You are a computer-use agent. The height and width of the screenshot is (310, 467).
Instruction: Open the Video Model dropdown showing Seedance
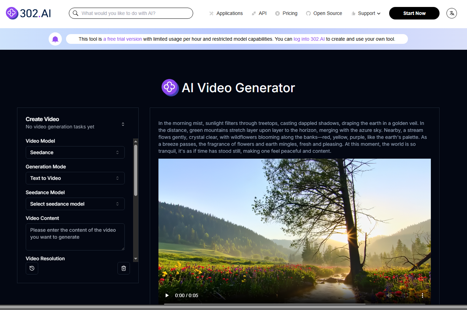coord(75,152)
